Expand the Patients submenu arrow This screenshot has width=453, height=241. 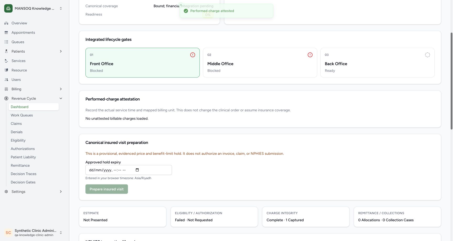pos(61,51)
